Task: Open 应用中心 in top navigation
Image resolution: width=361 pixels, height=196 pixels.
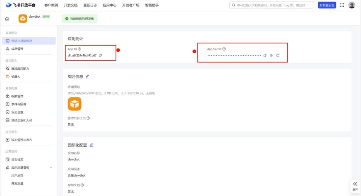Action: pos(110,5)
